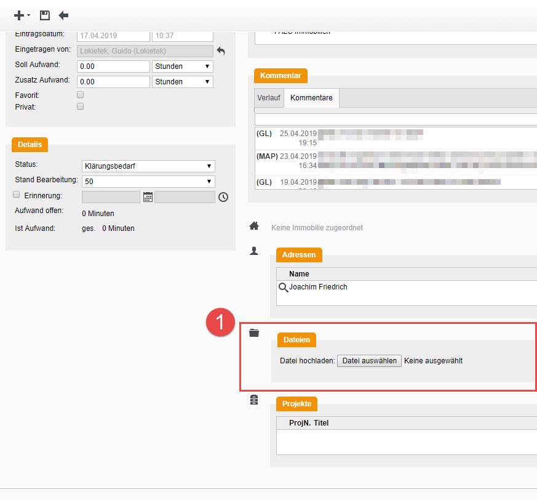Viewport: 537px width, 500px height.
Task: Click the Zusatz Aufwand input field
Action: coord(114,82)
